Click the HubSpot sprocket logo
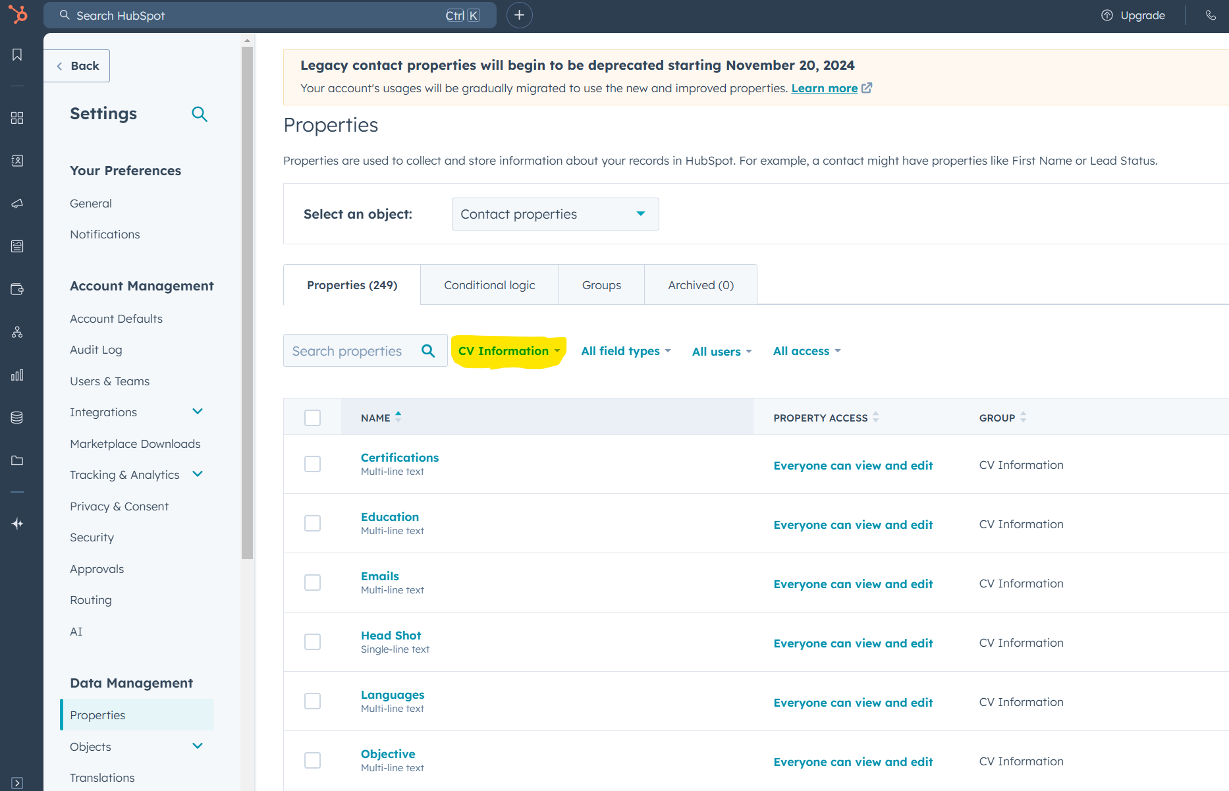1229x791 pixels. pyautogui.click(x=18, y=14)
